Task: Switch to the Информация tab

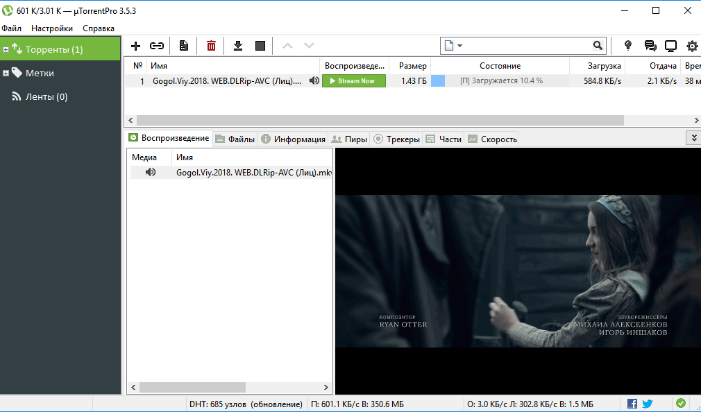Action: coord(294,139)
